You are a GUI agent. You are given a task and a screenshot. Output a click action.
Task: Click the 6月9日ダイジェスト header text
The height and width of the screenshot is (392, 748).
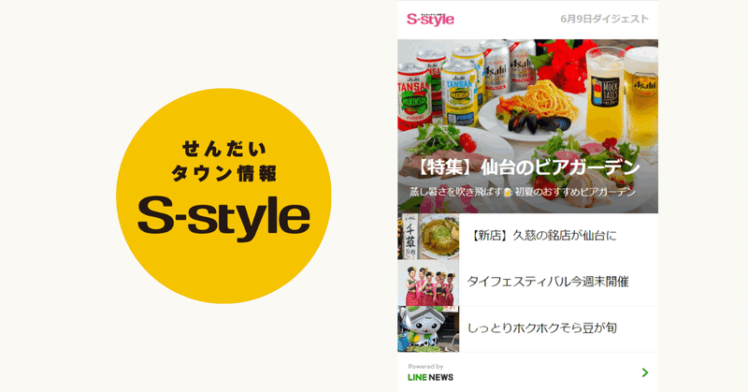[x=604, y=19]
